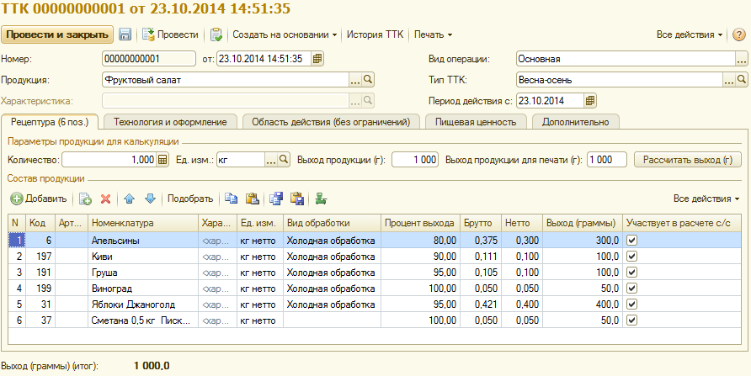Click magnifier icon for Тип ТТК field

[x=741, y=80]
